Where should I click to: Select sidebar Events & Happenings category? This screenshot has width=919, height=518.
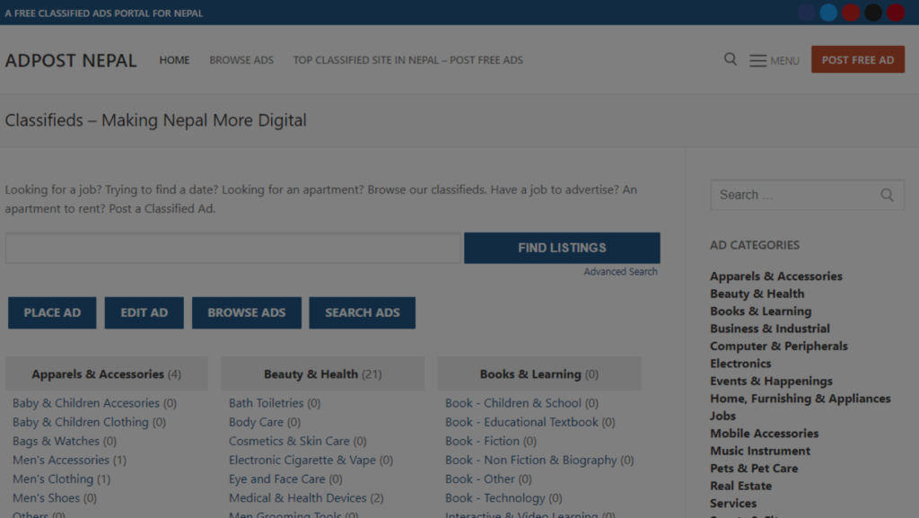coord(771,381)
